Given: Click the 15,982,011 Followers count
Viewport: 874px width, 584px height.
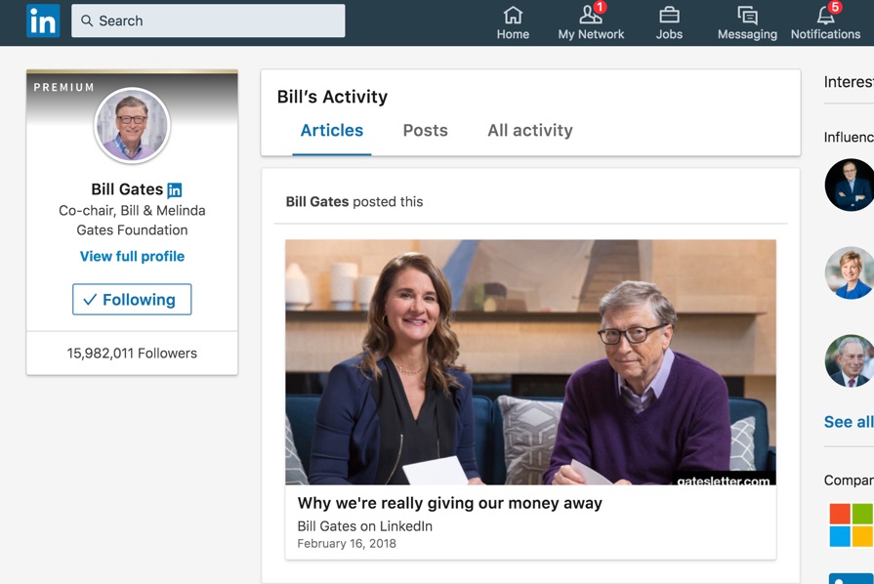Looking at the screenshot, I should [132, 354].
